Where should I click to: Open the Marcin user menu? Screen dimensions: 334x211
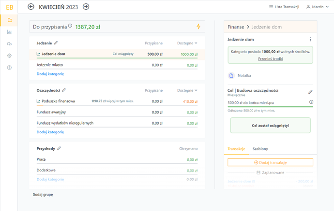(318, 7)
